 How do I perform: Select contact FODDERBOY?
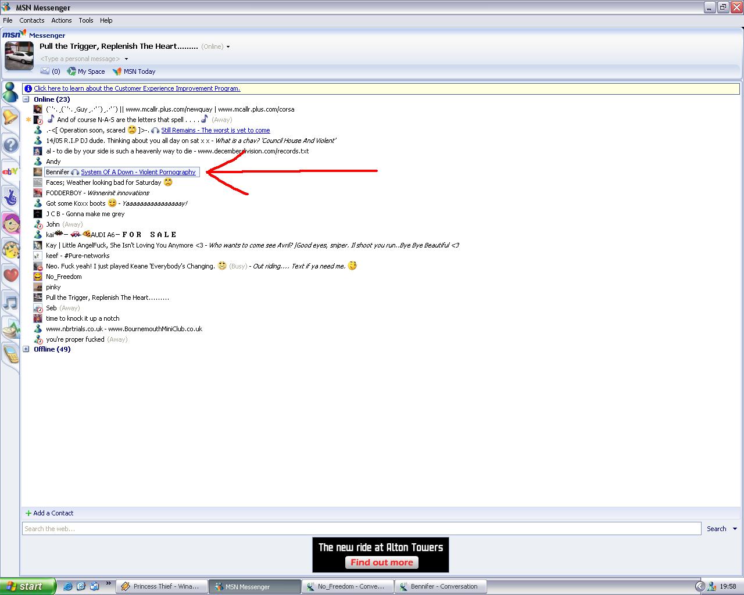[x=98, y=193]
